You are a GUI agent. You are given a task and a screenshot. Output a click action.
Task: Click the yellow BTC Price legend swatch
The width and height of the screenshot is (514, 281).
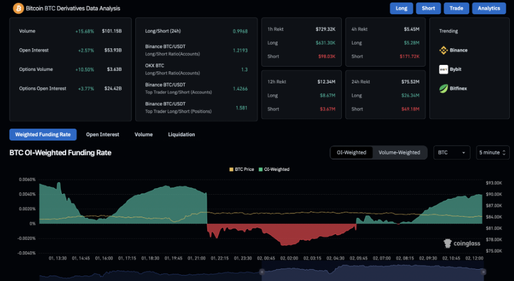click(x=231, y=169)
